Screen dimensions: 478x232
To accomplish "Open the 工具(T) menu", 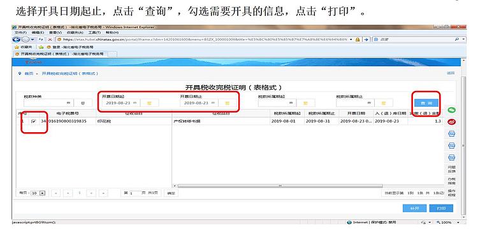I will click(x=94, y=32).
